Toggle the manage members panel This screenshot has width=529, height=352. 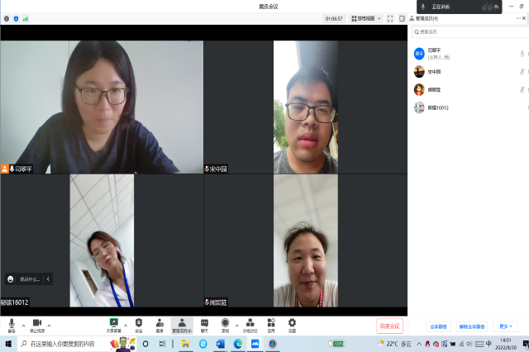pyautogui.click(x=181, y=324)
